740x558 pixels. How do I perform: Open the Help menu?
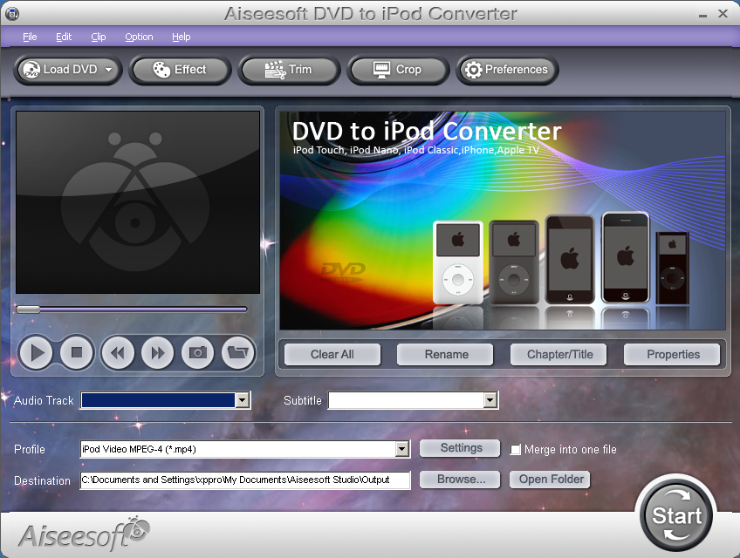[182, 37]
